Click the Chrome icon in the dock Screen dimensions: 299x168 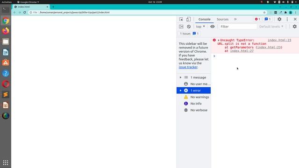pyautogui.click(x=6, y=21)
